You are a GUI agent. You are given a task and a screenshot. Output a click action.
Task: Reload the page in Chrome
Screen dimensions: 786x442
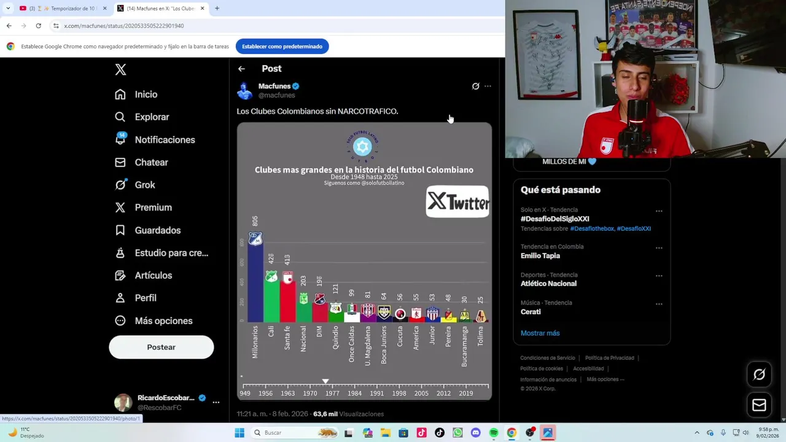click(x=38, y=26)
